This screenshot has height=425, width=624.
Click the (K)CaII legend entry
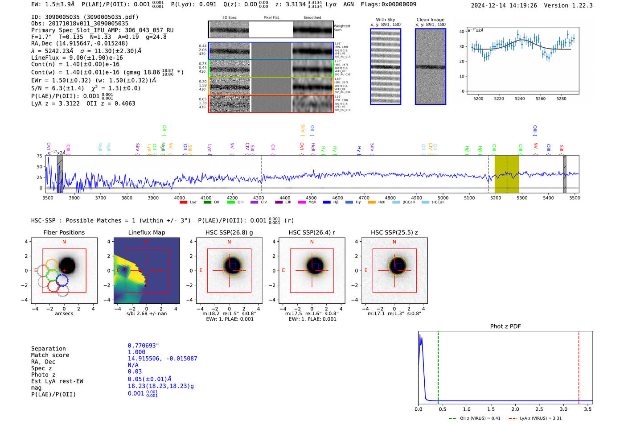pyautogui.click(x=403, y=202)
